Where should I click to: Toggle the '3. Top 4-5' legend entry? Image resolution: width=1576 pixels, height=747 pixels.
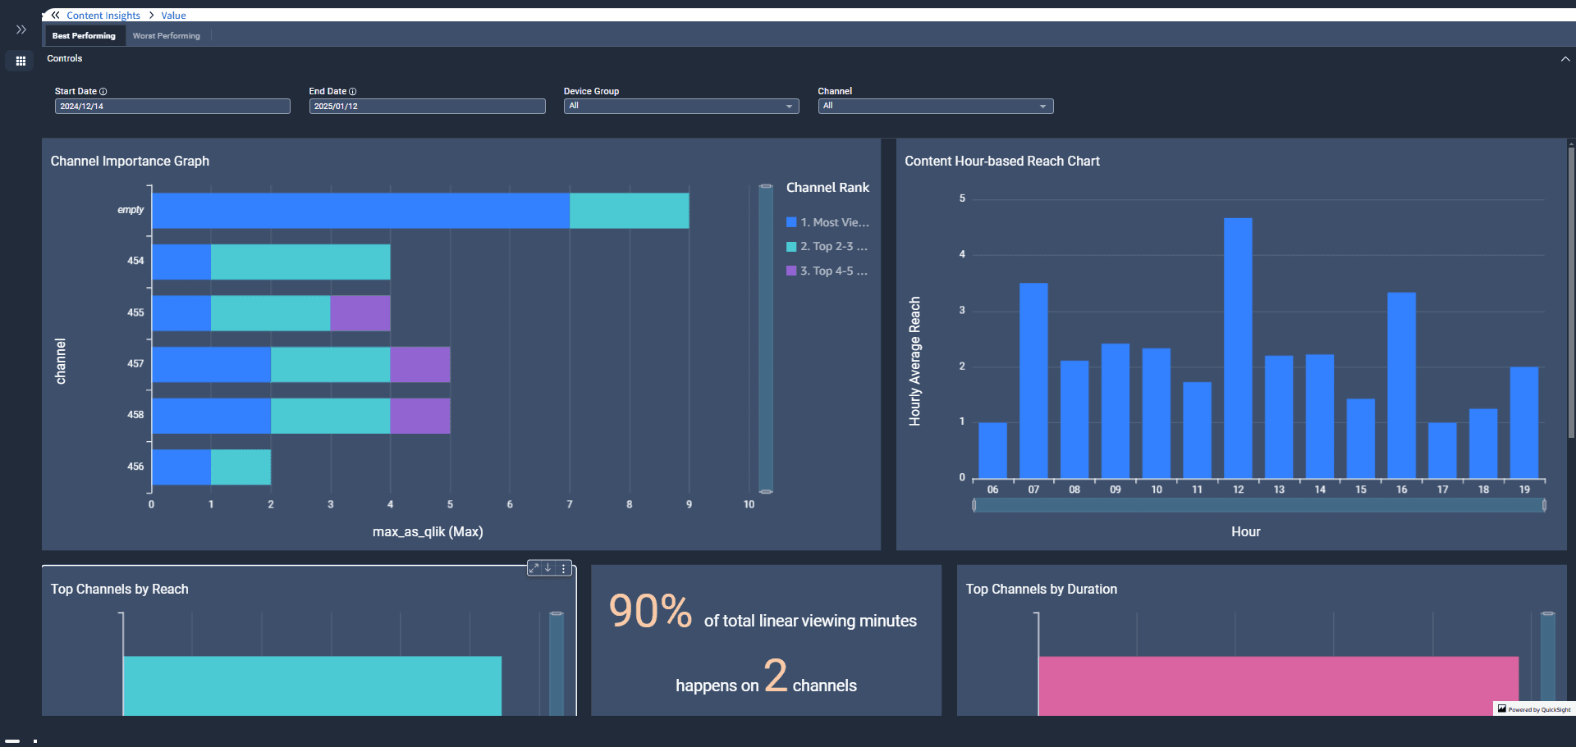(x=827, y=271)
